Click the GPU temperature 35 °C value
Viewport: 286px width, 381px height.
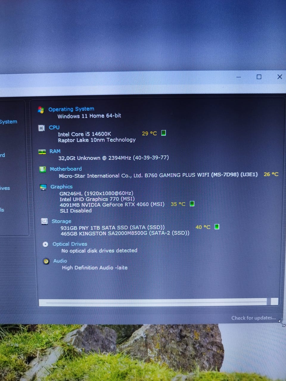coord(178,204)
